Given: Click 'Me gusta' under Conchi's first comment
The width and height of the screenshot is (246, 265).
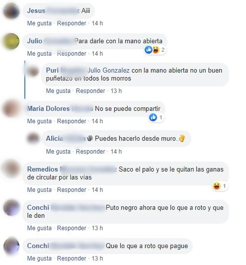Looking at the screenshot, I should (x=39, y=228).
